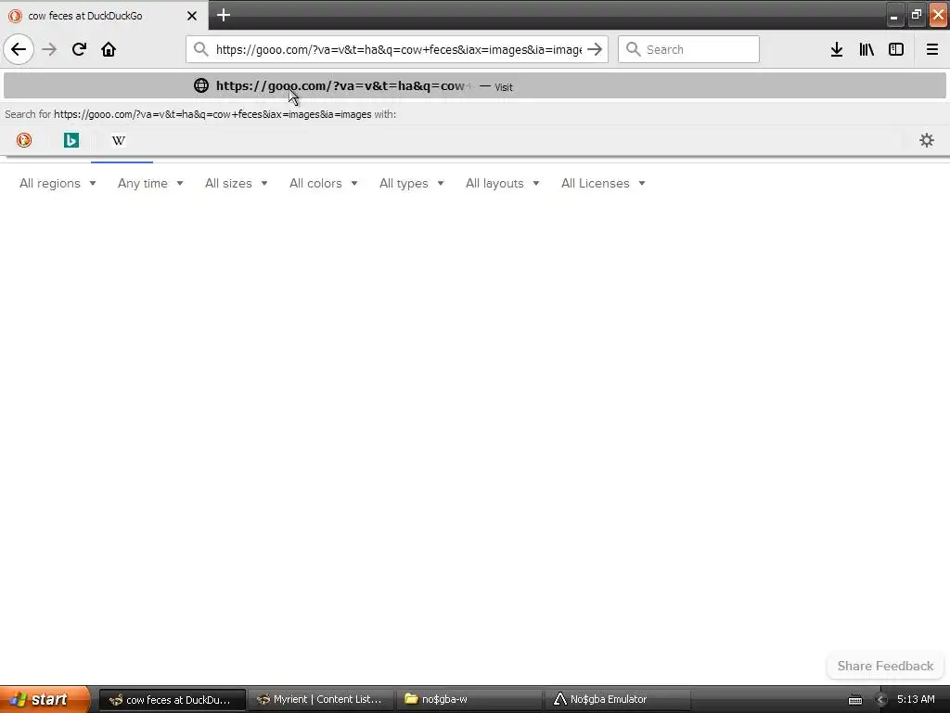Close the cow feces DuckDuckGo tab
This screenshot has width=950, height=713.
192,16
